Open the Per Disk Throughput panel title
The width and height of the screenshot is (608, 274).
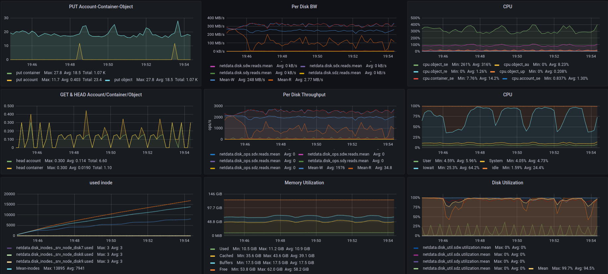tap(304, 95)
